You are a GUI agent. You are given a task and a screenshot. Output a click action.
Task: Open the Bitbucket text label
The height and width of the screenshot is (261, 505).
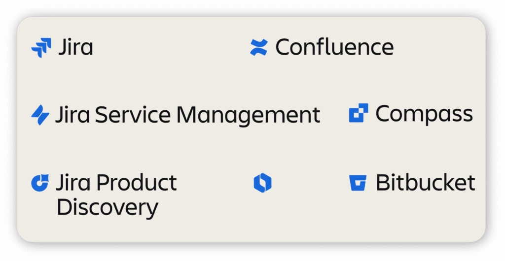click(426, 183)
